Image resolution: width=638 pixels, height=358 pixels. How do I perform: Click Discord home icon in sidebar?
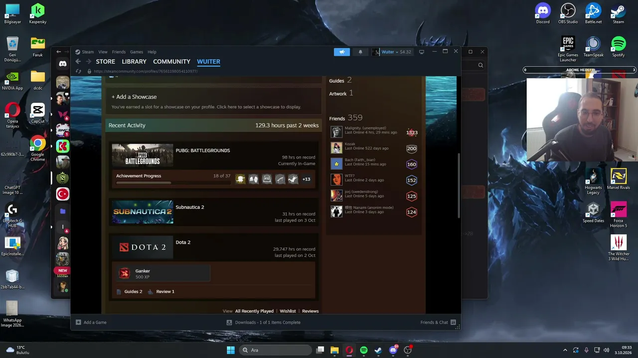pos(62,64)
